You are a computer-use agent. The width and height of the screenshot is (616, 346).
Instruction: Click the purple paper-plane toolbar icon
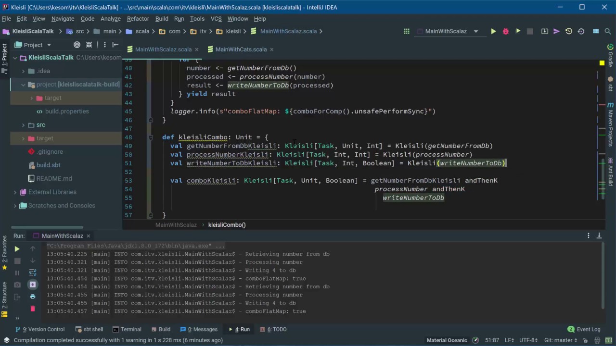pyautogui.click(x=556, y=31)
